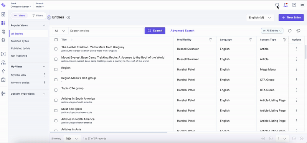Change the Showing 100 rows dropdown
Viewport: 307px width, 143px height.
click(x=72, y=138)
